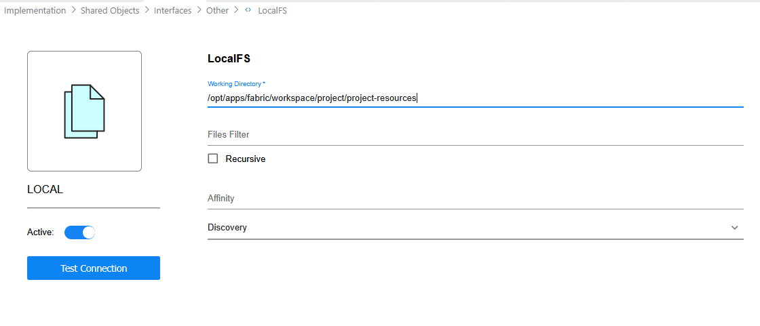The image size is (760, 326).
Task: Select the Other breadcrumb item
Action: (218, 11)
